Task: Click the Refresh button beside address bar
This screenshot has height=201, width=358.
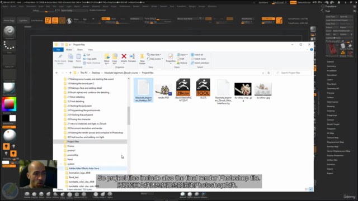Action: click(x=268, y=73)
